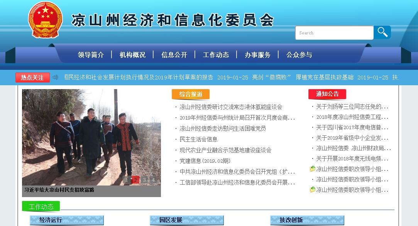Viewport: 418px width, 226px height.
Task: Click the last folder icon in 通知公告 list
Action: pyautogui.click(x=313, y=190)
